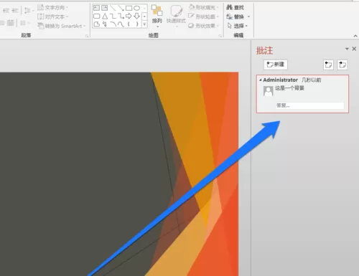
Task: Open the 文字方向 text direction dropdown
Action: (52, 8)
